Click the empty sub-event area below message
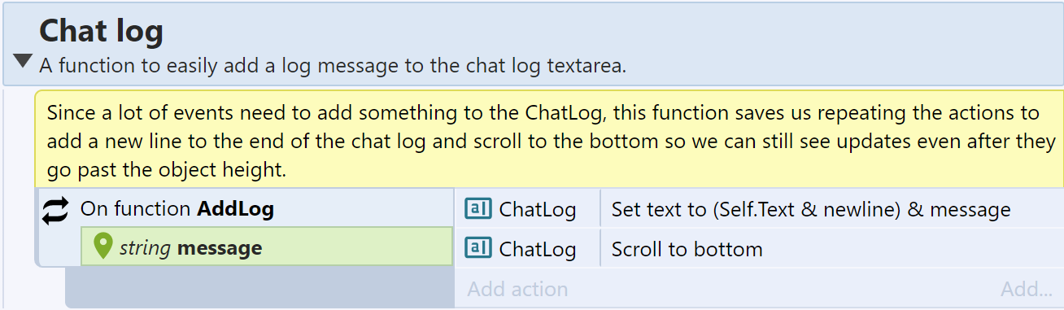1064x310 pixels. click(259, 287)
